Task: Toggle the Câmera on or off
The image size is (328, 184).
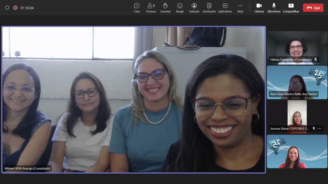Action: click(259, 8)
